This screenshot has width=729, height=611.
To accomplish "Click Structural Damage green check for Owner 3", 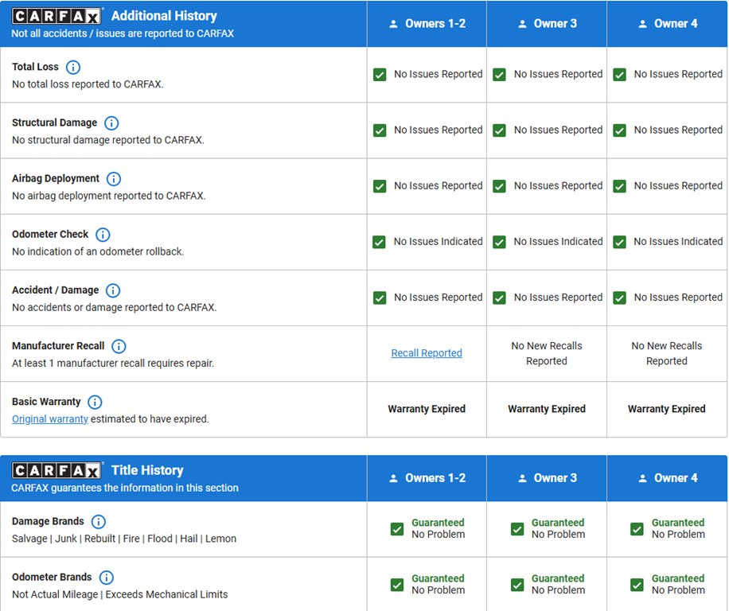I will pos(499,130).
